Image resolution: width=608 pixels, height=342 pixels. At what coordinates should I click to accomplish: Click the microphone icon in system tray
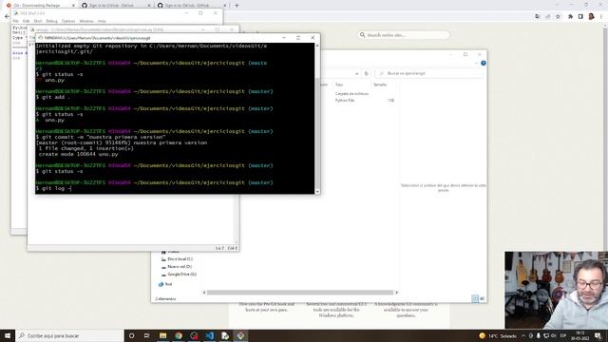point(539,335)
